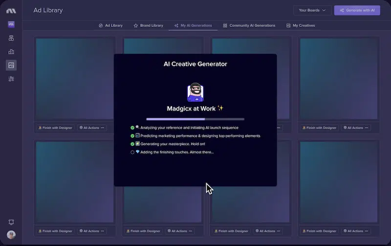Open the bar chart analytics icon
The image size is (391, 246).
coord(11,51)
